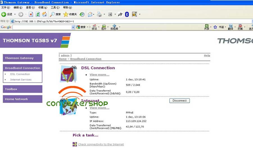Click the News (资讯) Google toolbar icon
The width and height of the screenshot is (253, 151).
[x=94, y=27]
